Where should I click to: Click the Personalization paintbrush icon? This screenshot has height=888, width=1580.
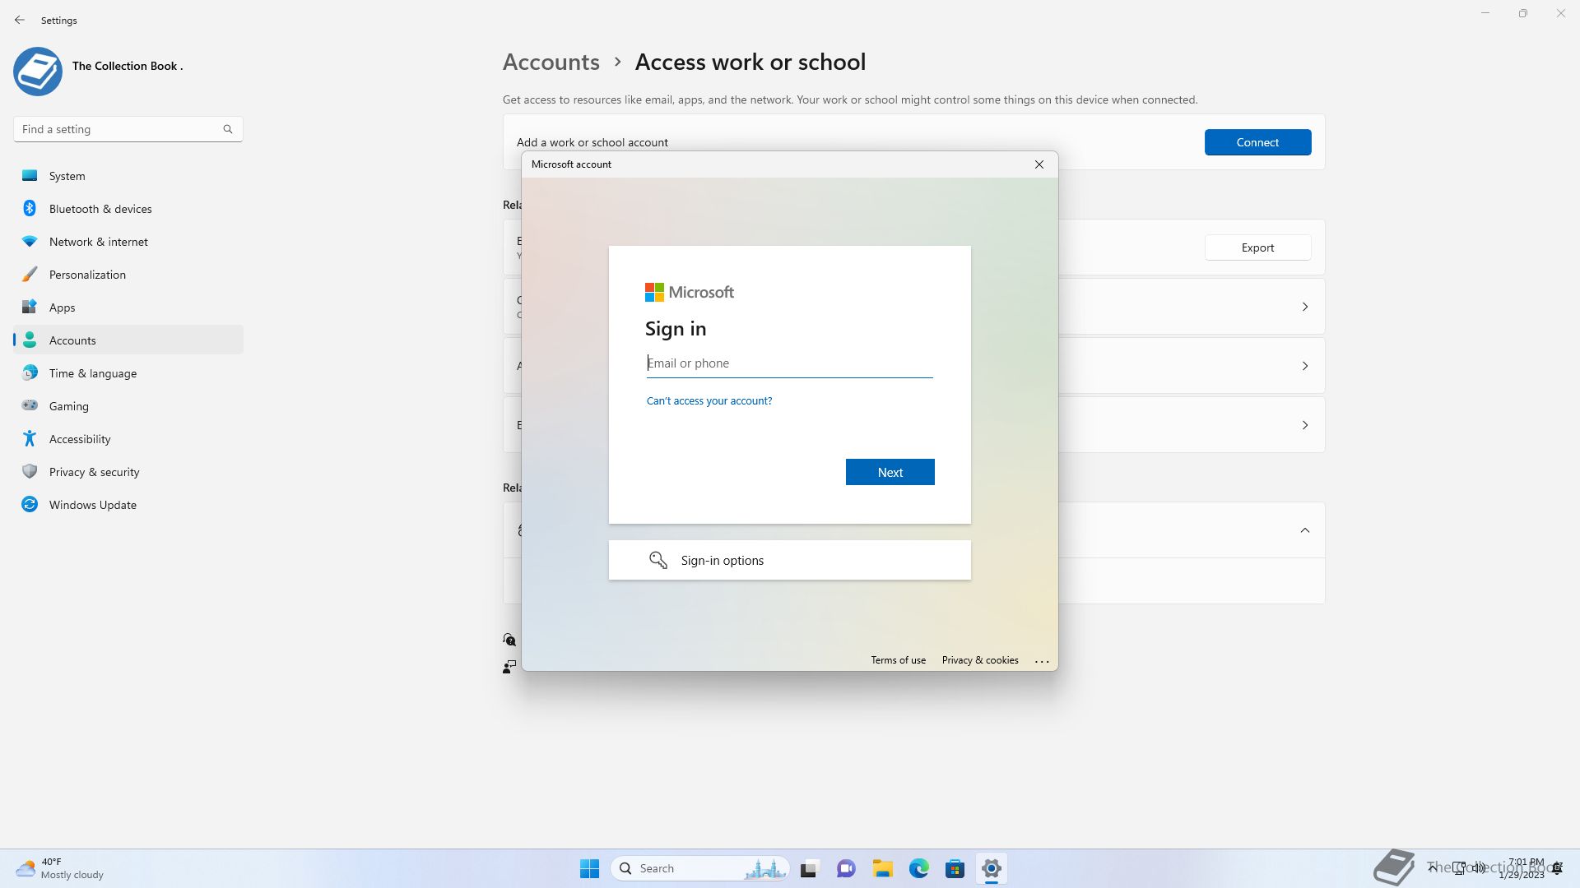point(30,274)
